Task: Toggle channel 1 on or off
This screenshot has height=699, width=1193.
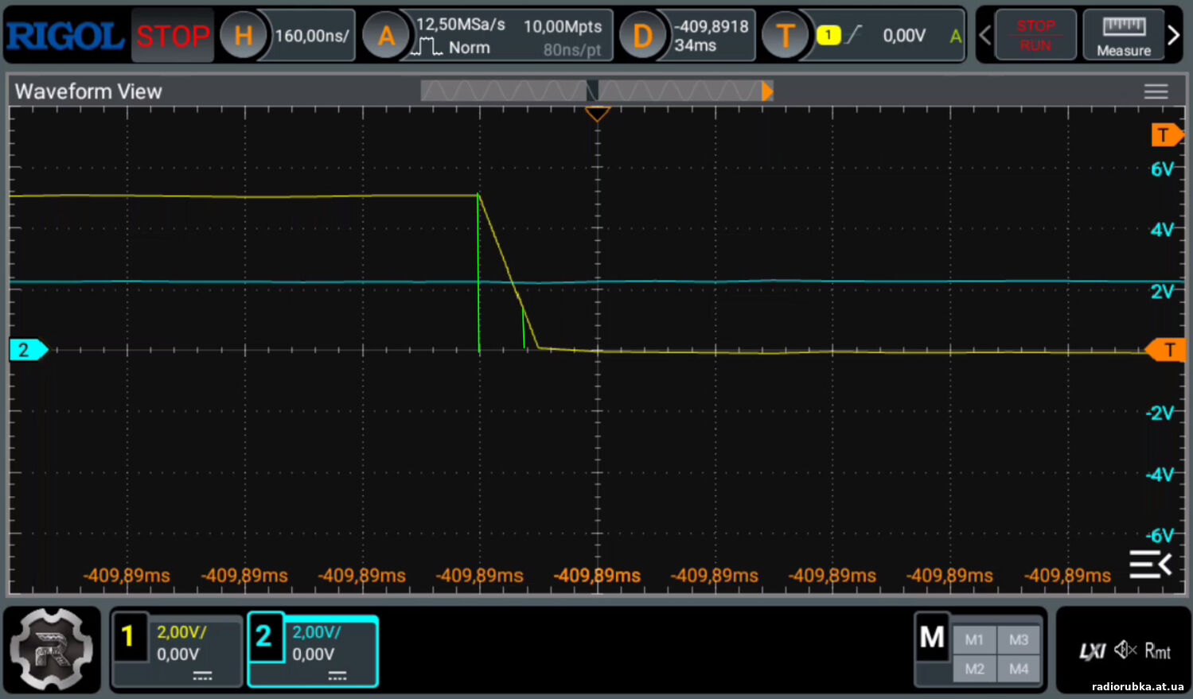Action: 128,636
